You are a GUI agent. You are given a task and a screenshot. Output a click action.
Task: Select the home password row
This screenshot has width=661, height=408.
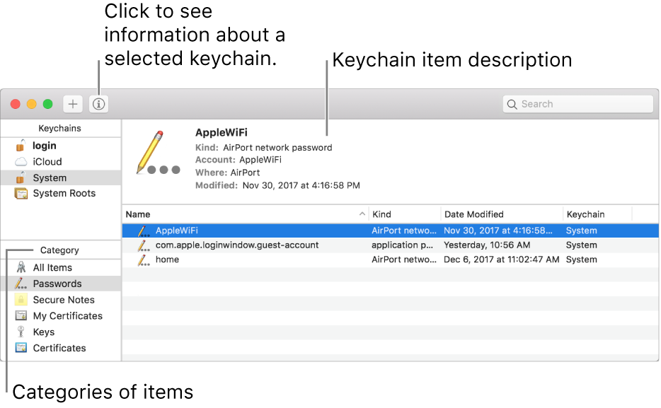[x=391, y=260]
